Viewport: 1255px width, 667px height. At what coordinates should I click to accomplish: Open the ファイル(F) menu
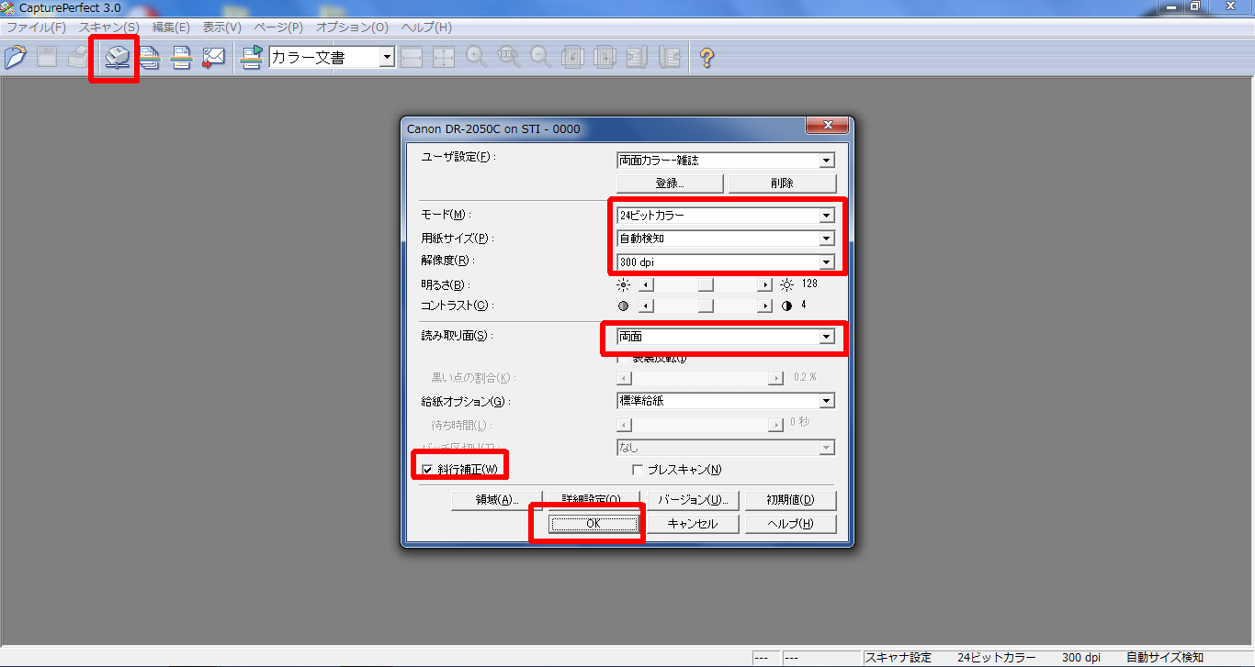[x=36, y=28]
